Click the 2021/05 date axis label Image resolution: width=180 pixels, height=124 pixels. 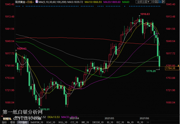point(109,119)
